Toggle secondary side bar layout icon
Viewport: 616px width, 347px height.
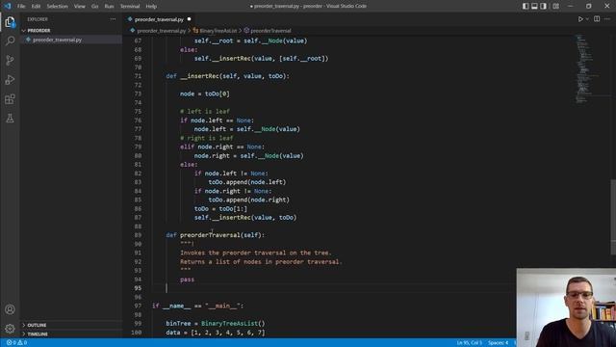(x=543, y=6)
